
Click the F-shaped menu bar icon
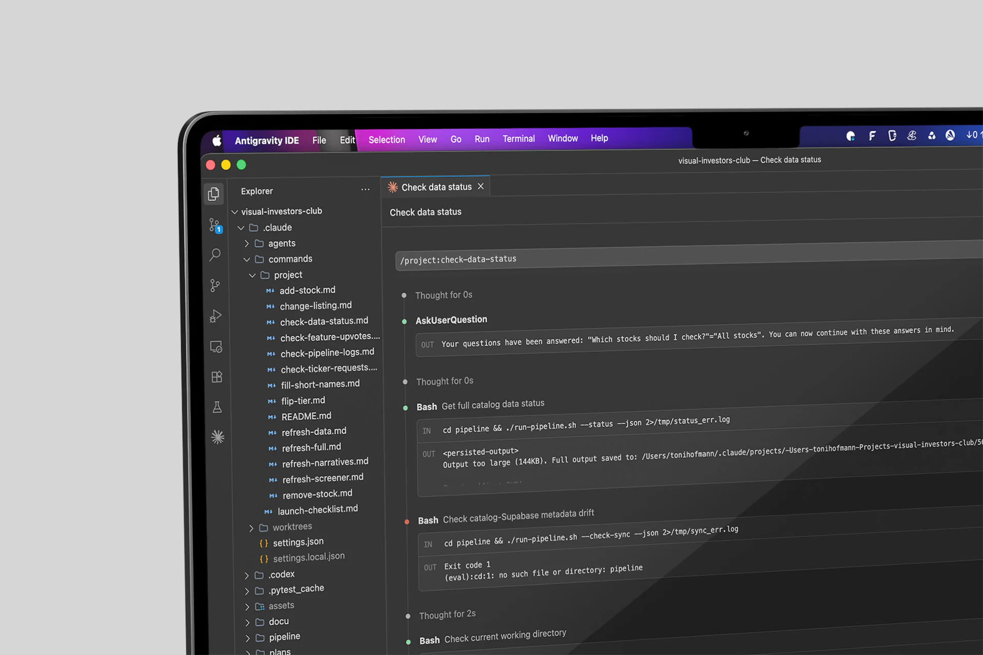click(x=872, y=136)
